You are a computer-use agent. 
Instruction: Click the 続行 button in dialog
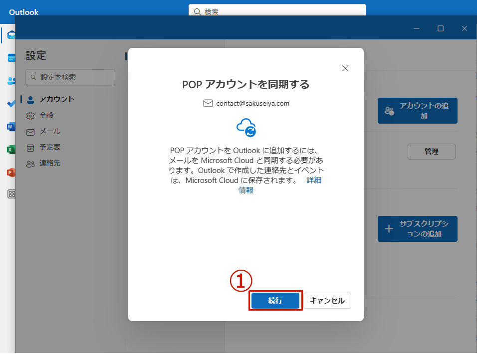[x=275, y=301]
